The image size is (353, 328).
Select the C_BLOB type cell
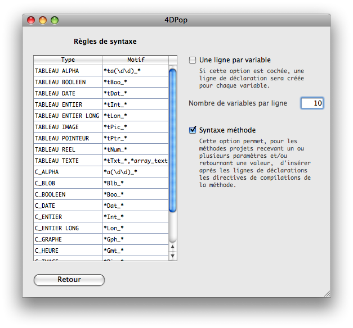point(68,183)
